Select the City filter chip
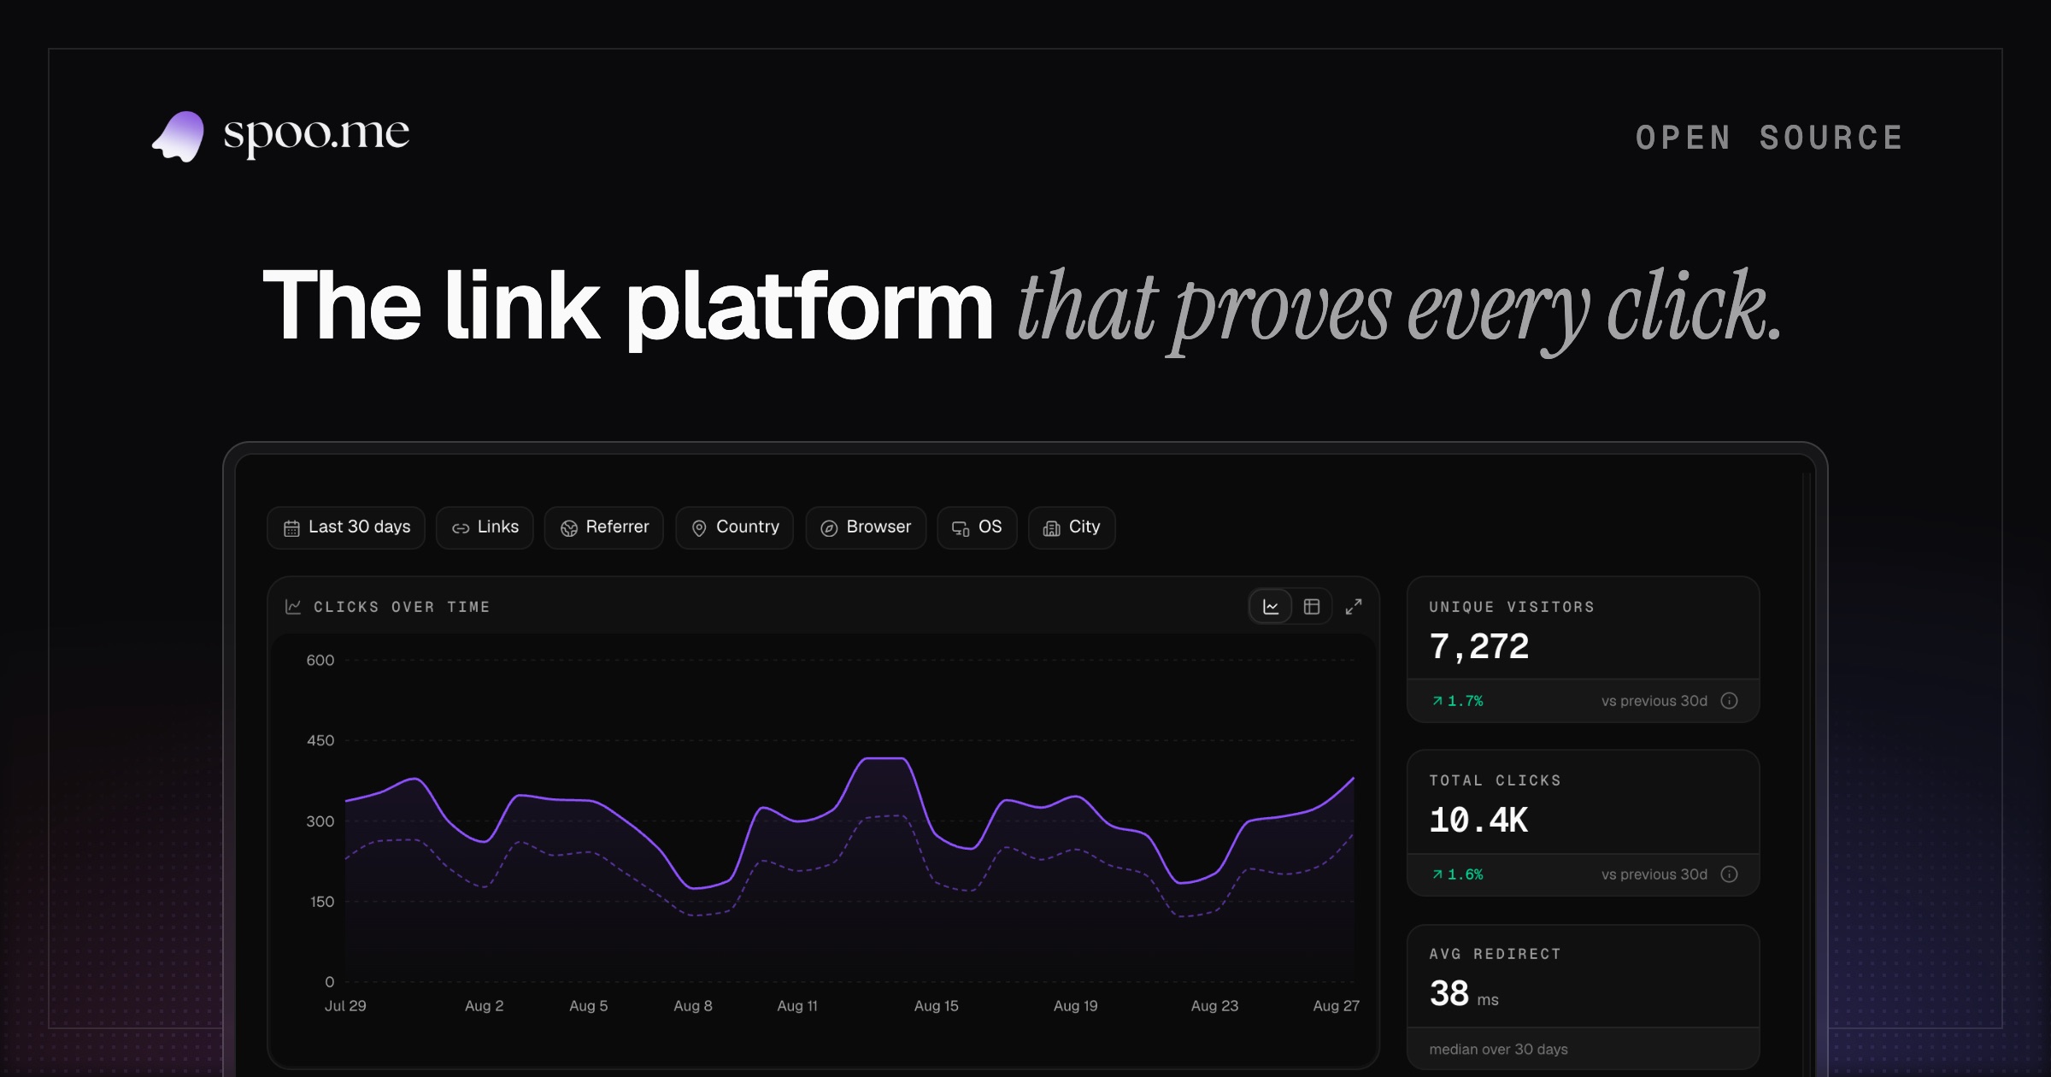This screenshot has width=2051, height=1077. click(x=1072, y=527)
